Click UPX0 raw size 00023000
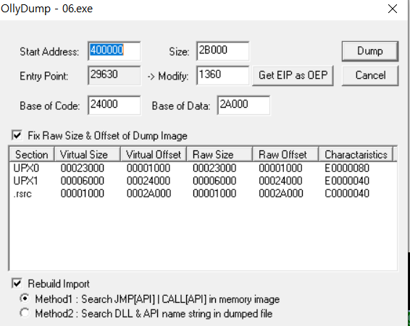This screenshot has width=410, height=326. [214, 168]
